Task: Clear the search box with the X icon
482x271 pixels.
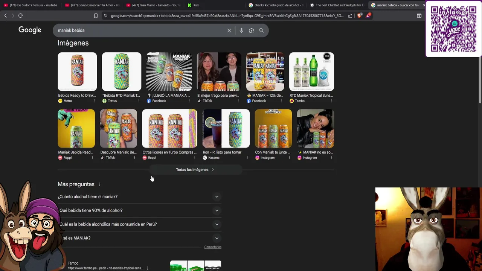Action: click(x=229, y=30)
